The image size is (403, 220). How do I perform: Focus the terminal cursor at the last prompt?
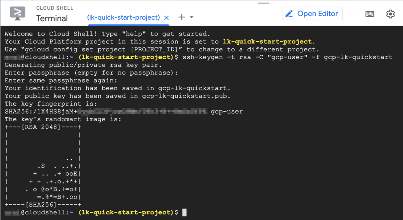tap(184, 212)
